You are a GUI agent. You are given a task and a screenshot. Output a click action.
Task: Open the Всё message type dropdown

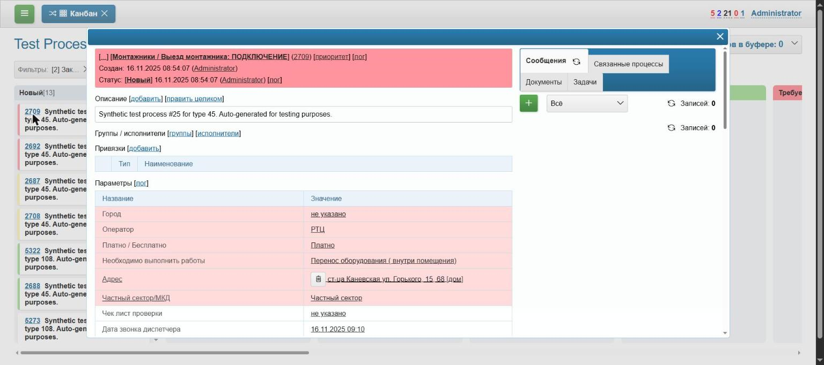coord(587,103)
